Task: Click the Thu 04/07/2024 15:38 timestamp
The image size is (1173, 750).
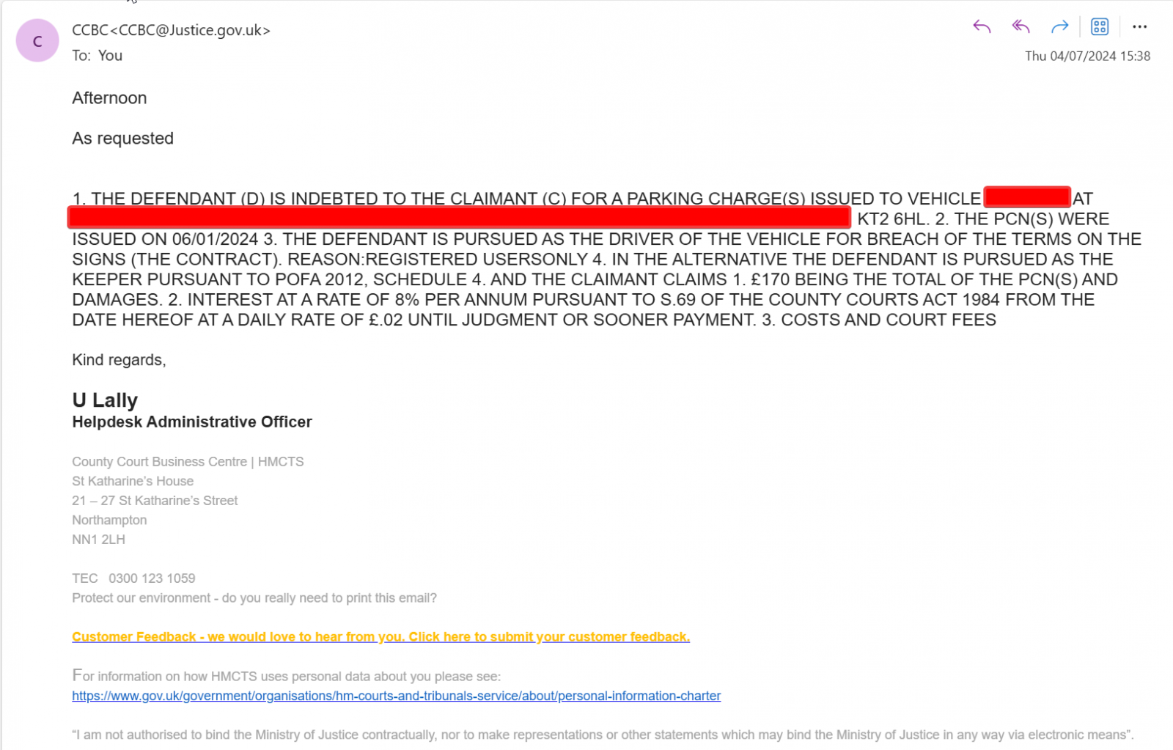Action: 1087,56
